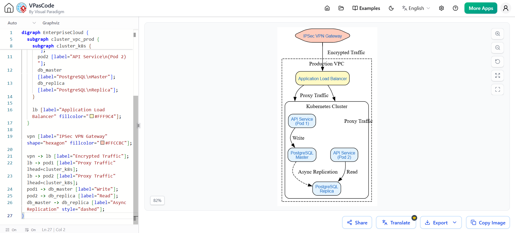Click the More Apps button
The width and height of the screenshot is (515, 233).
pos(481,8)
